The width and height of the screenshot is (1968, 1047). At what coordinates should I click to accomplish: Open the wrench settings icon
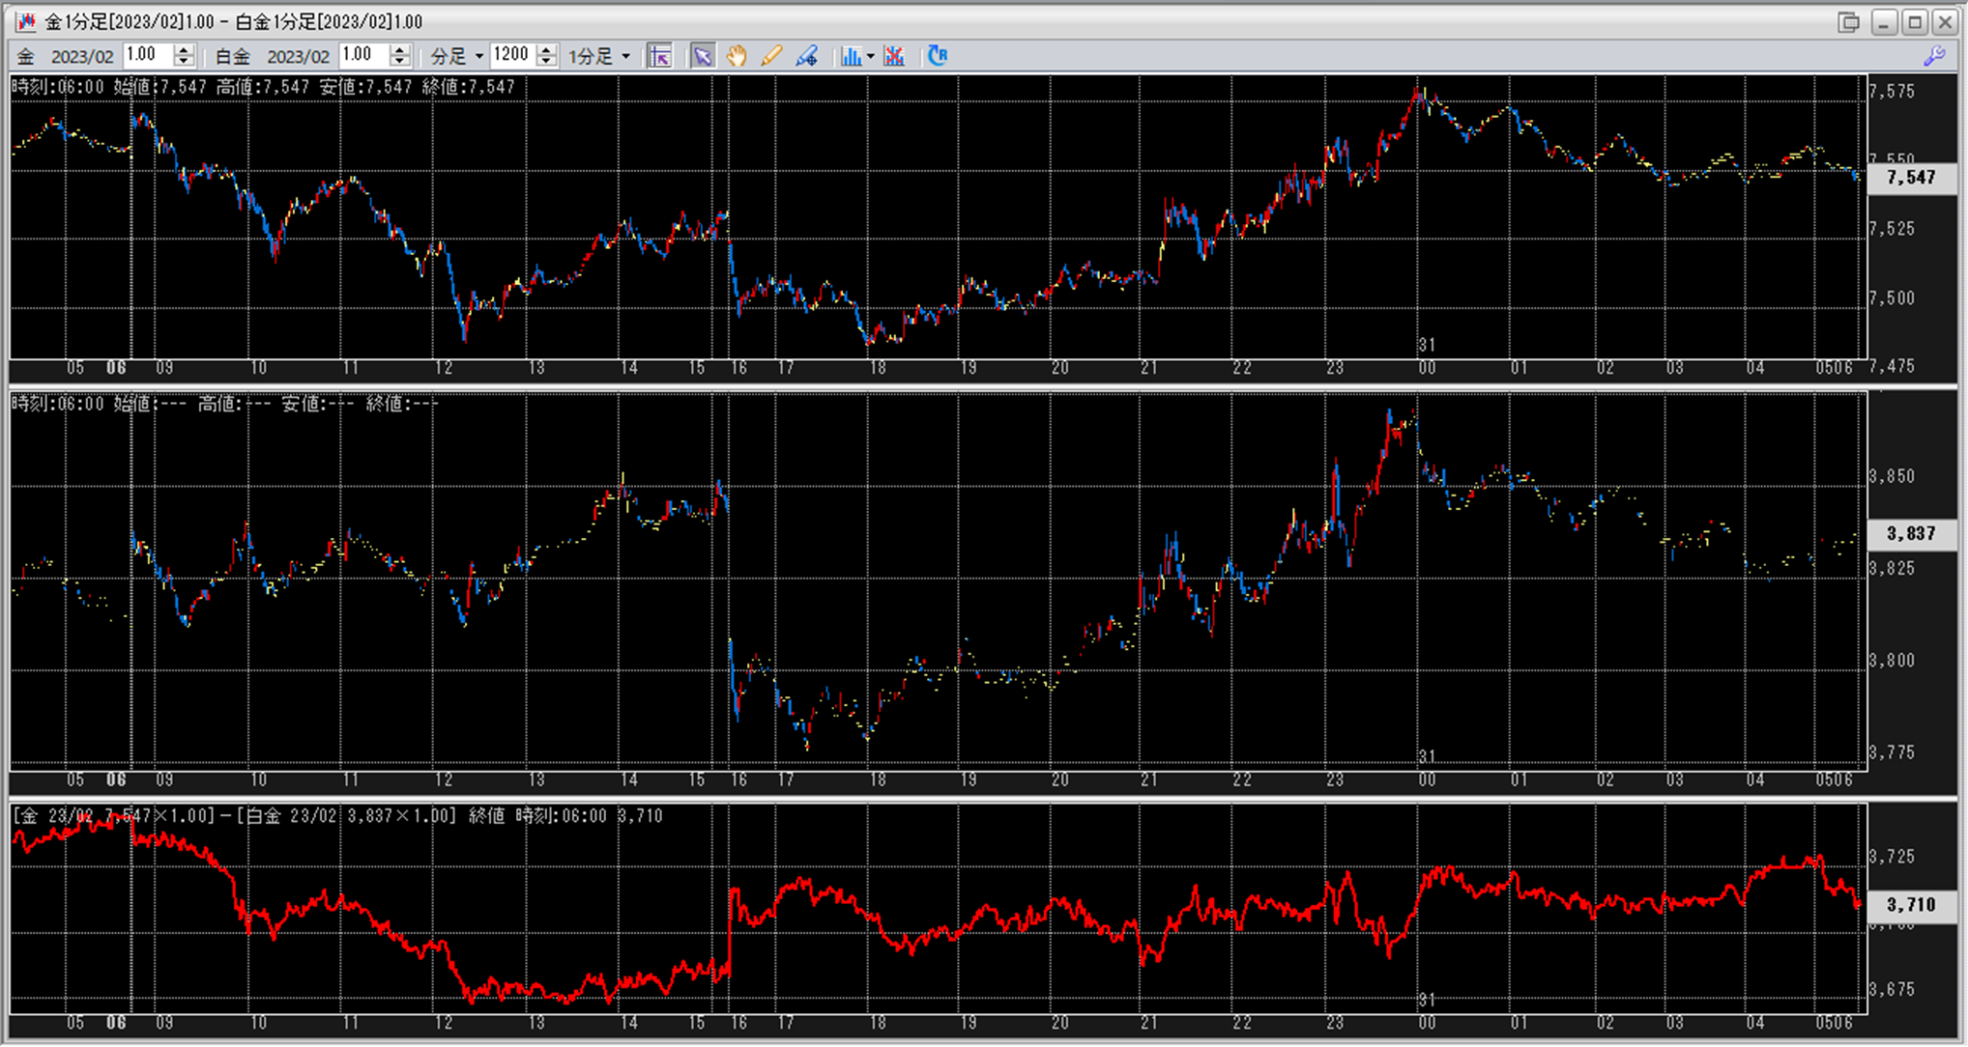[x=1934, y=56]
